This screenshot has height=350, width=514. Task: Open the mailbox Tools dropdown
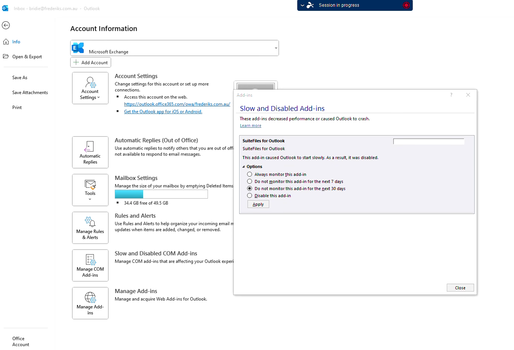(90, 190)
